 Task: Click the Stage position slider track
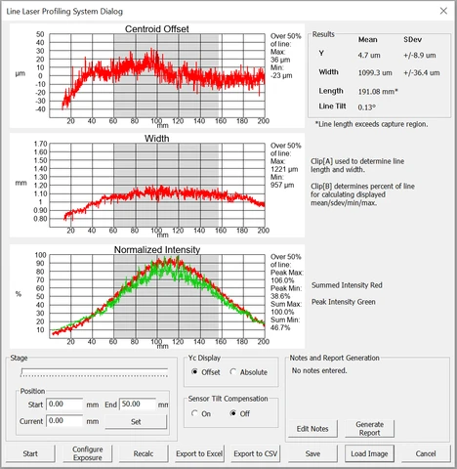(95, 372)
